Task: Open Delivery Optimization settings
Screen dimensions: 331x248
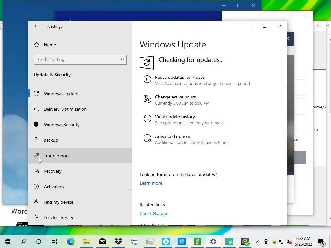Action: tap(80, 109)
